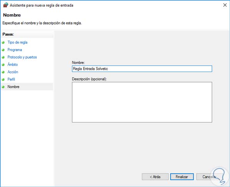230x187 pixels.
Task: Click green bullet beside Protocolo y puertos
Action: coord(3,57)
